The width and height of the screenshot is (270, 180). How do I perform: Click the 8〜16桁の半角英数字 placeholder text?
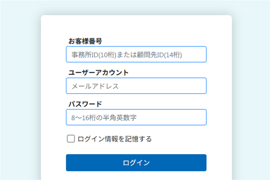pyautogui.click(x=104, y=117)
